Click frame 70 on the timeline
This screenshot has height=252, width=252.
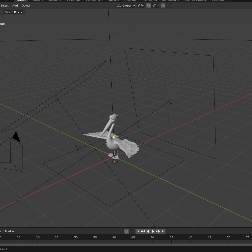pyautogui.click(x=229, y=237)
